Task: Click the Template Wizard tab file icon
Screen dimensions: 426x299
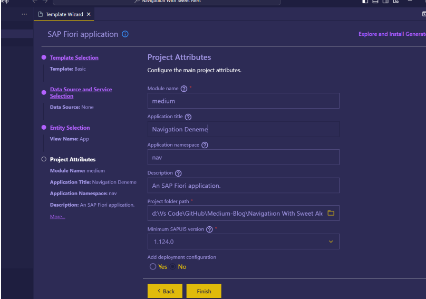Action: (x=41, y=14)
